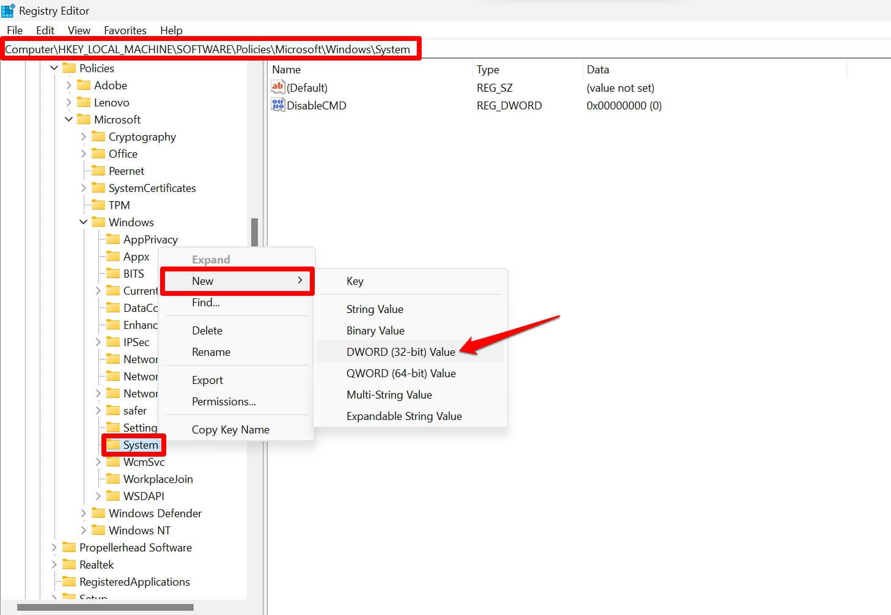Viewport: 891px width, 615px height.
Task: Click the Propellerhead Software folder icon
Action: [x=69, y=547]
